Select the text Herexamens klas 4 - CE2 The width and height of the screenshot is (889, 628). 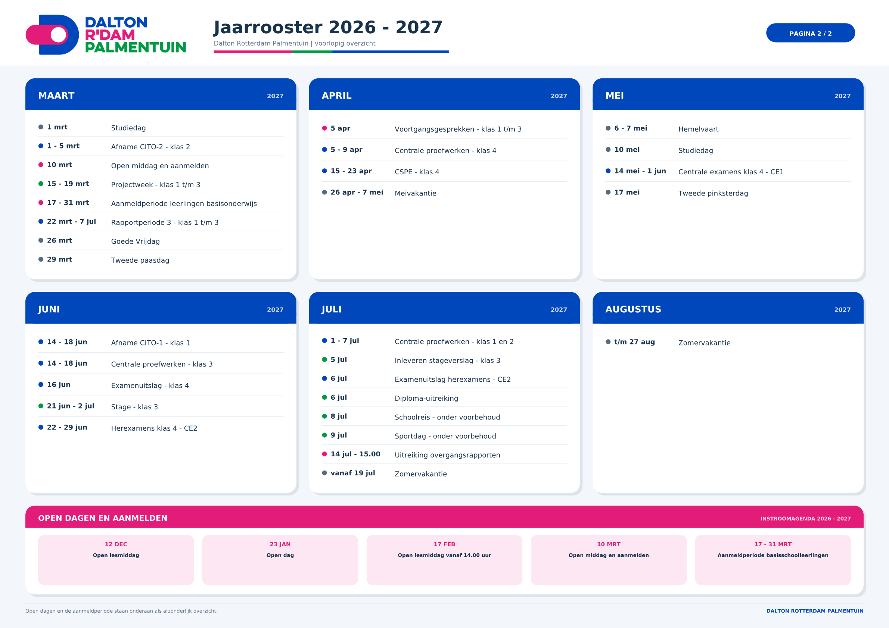[154, 428]
